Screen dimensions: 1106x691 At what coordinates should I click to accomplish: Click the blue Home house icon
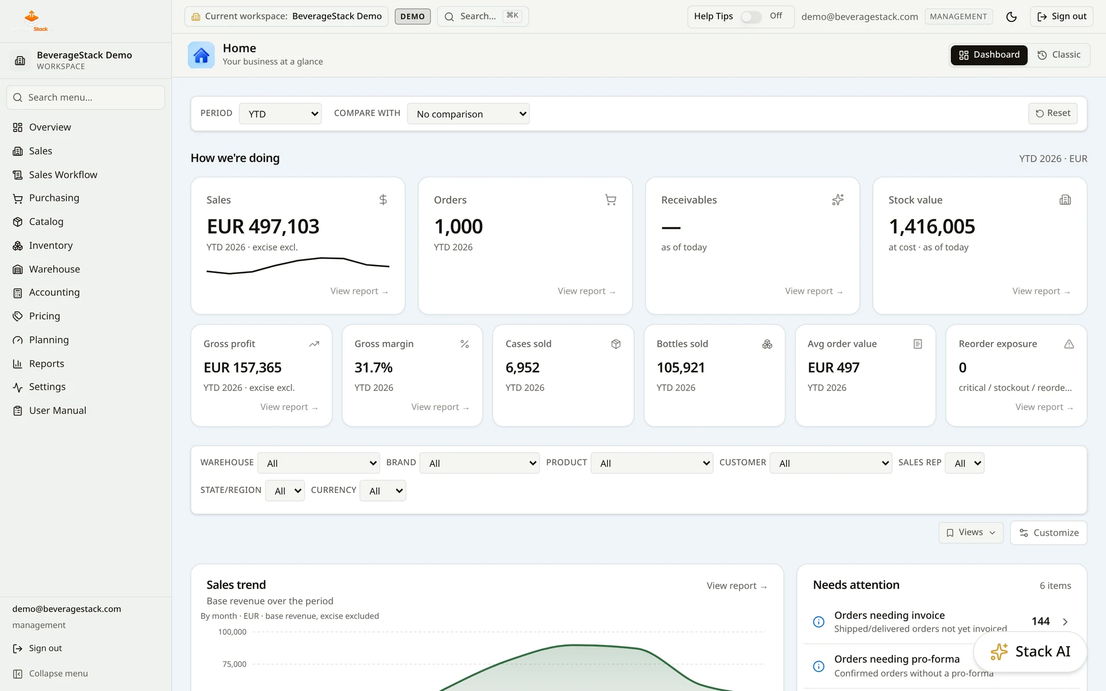point(201,55)
